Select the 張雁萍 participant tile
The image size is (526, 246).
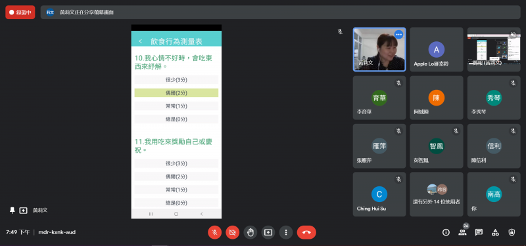click(x=379, y=146)
